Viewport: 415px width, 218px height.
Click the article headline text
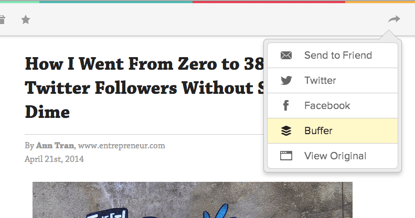tap(144, 88)
